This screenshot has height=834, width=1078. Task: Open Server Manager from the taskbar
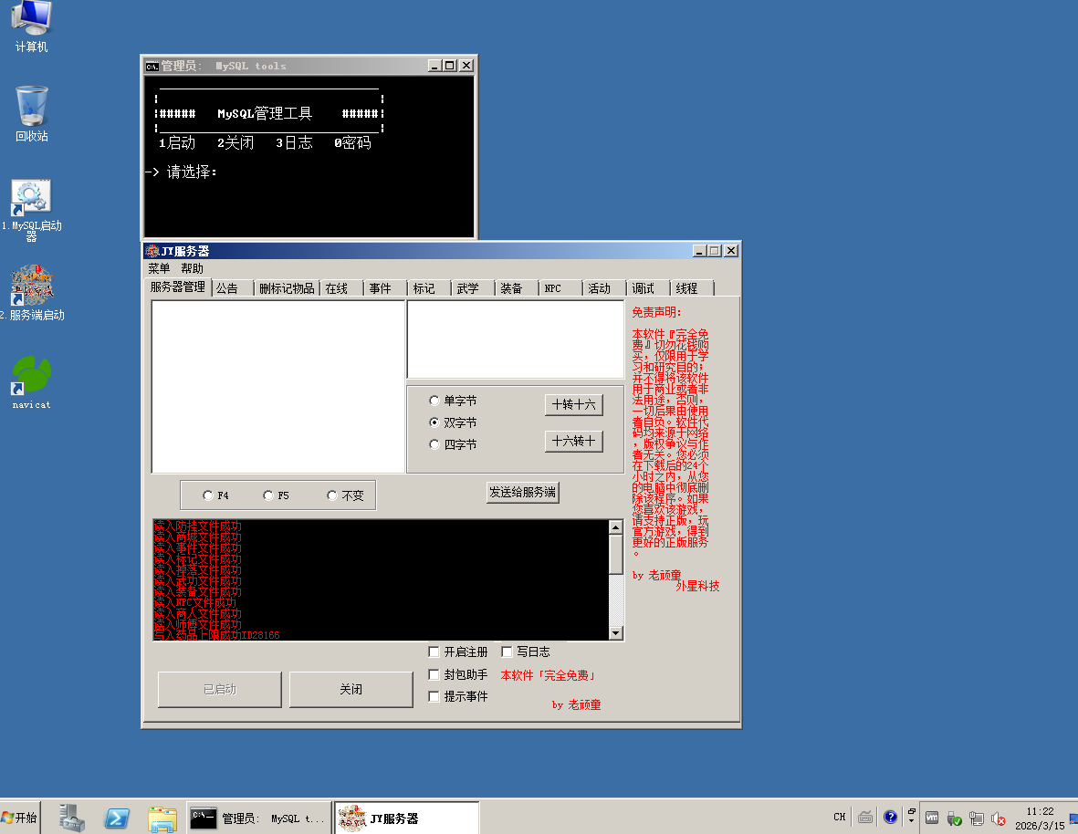pyautogui.click(x=72, y=818)
